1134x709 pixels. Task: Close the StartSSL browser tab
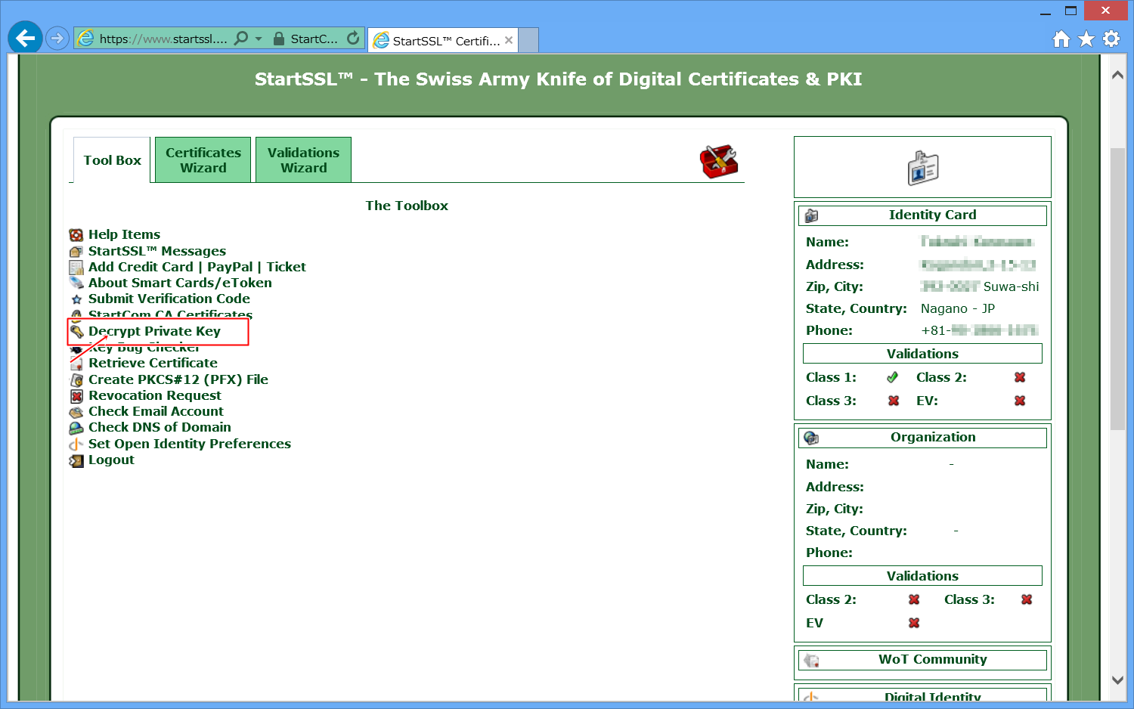(x=509, y=40)
